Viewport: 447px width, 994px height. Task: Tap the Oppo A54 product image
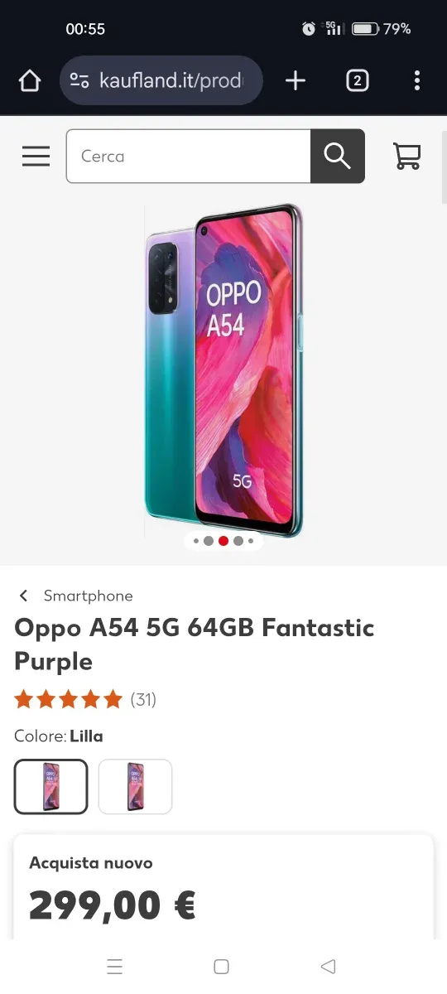[x=223, y=370]
